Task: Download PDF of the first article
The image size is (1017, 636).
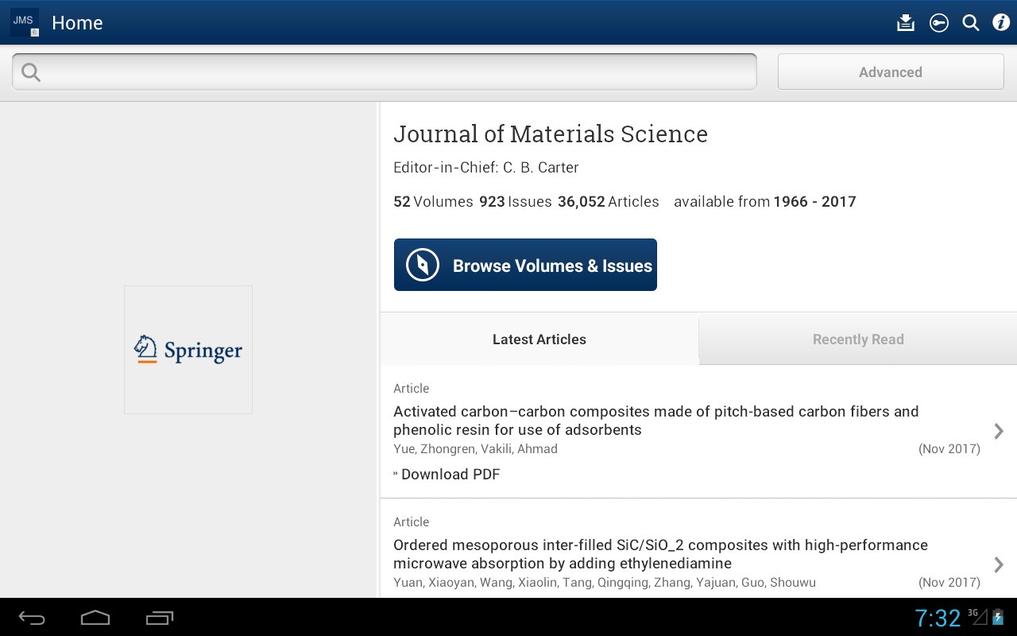Action: pos(450,475)
